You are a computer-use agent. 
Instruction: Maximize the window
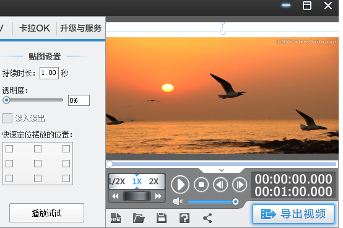(x=307, y=6)
